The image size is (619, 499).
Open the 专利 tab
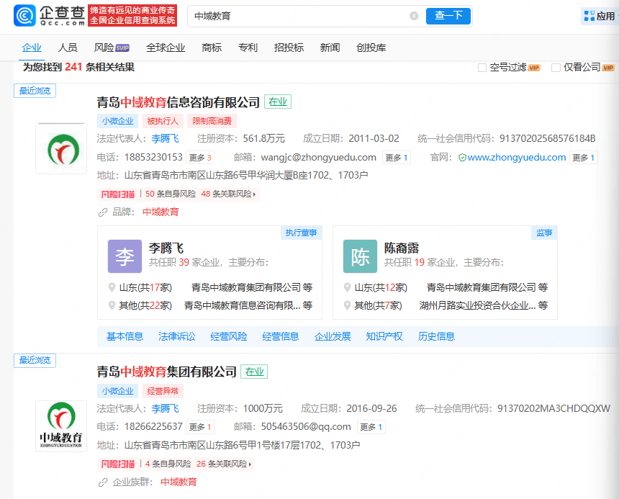point(248,48)
